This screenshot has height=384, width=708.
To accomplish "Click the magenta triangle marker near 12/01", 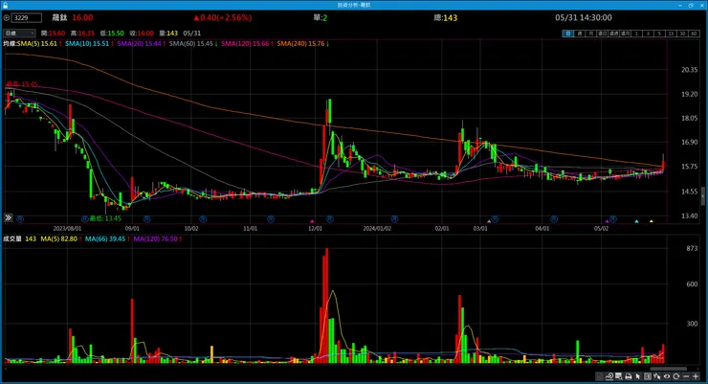I will [312, 221].
